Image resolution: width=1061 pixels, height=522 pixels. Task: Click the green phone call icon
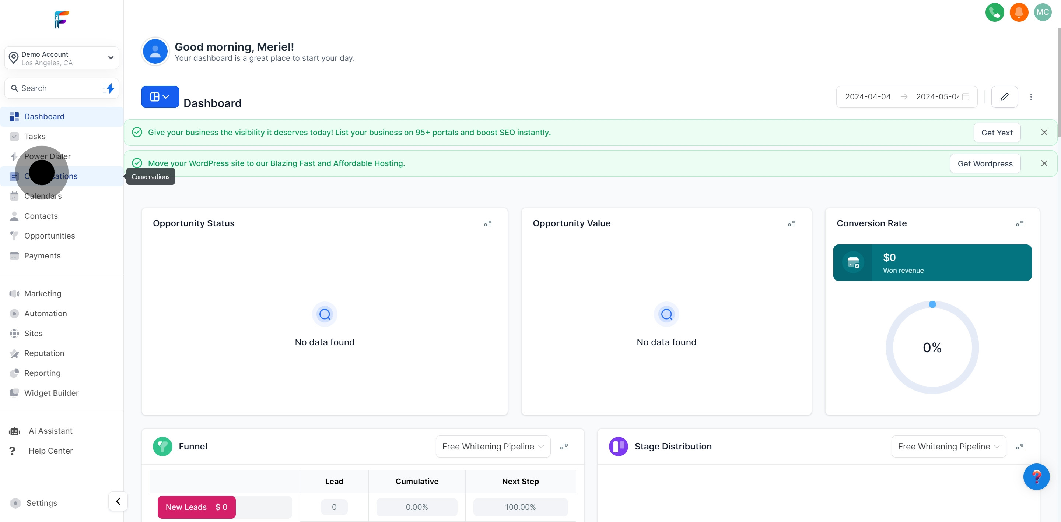(994, 13)
